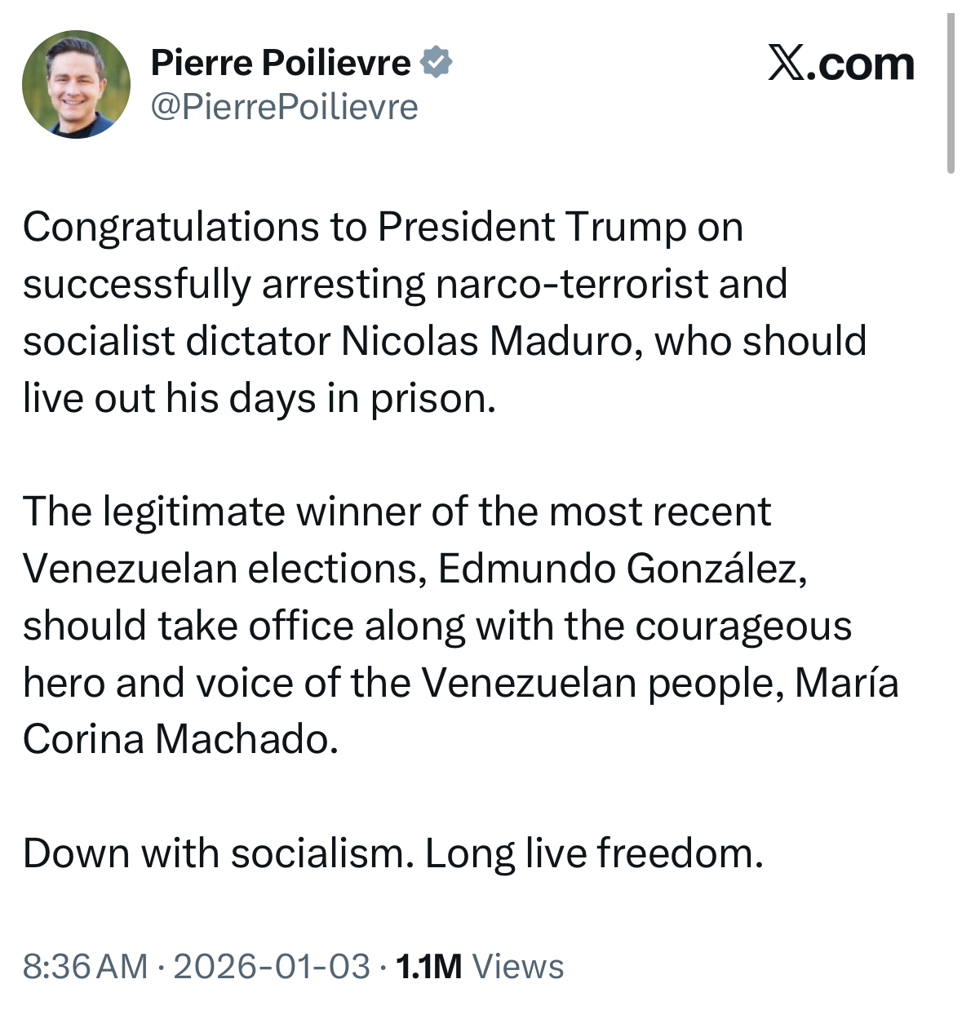Click the vertical scrollbar on the right
This screenshot has width=962, height=1019.
click(x=950, y=94)
